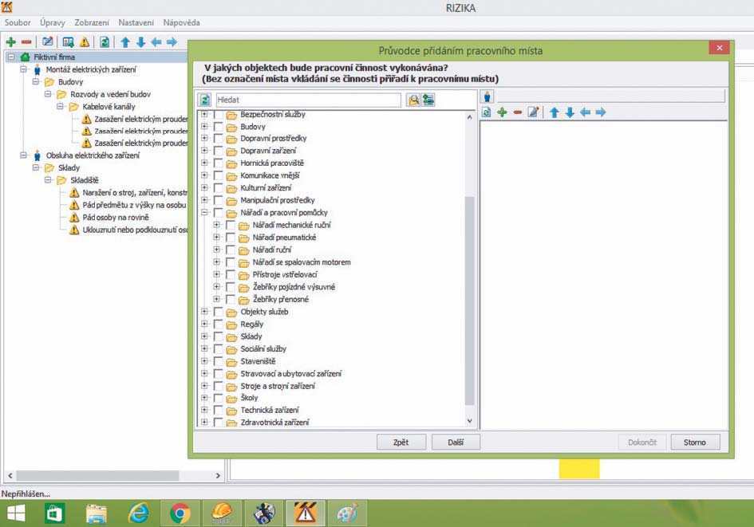Open the Úpravy menu
754x527 pixels.
tap(53, 22)
